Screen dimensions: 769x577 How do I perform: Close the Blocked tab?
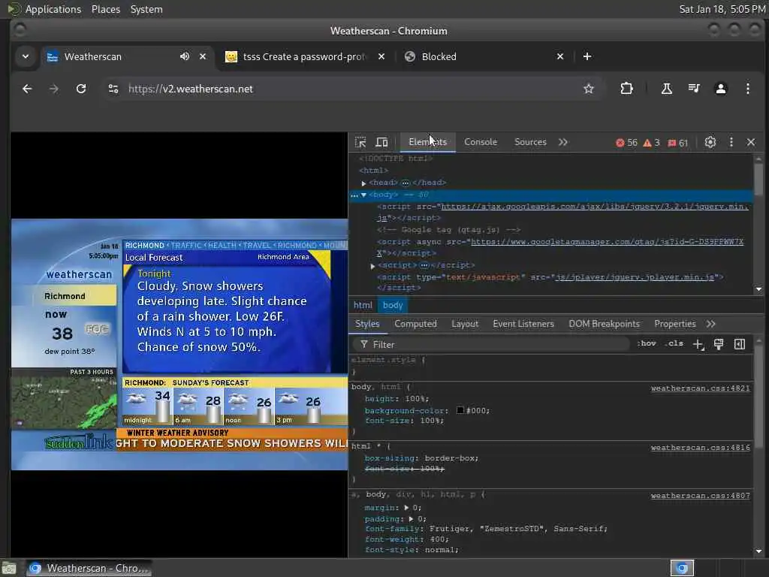[560, 56]
